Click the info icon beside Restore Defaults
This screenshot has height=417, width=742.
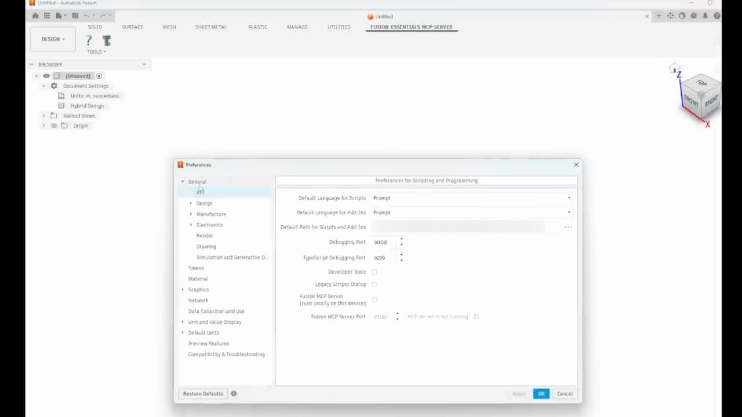pyautogui.click(x=234, y=394)
